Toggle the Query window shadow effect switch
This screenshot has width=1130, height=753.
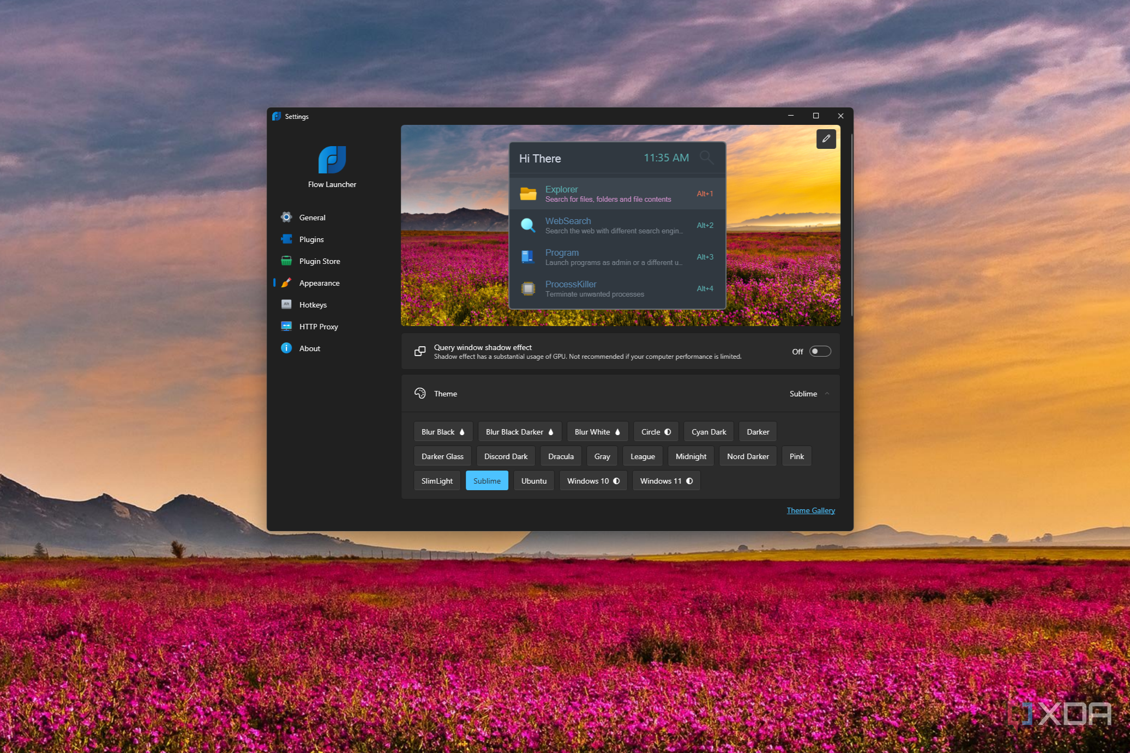click(820, 351)
